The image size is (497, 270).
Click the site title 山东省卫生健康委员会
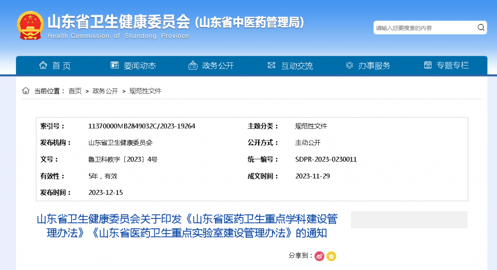(118, 21)
